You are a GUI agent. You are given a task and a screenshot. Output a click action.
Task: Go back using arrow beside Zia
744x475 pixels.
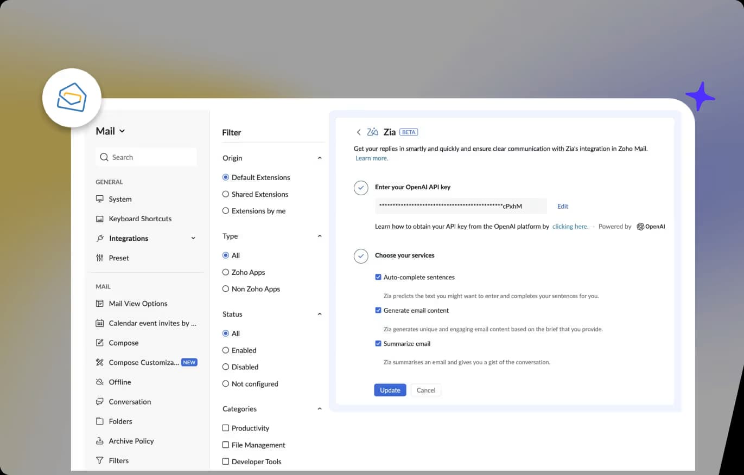coord(359,132)
